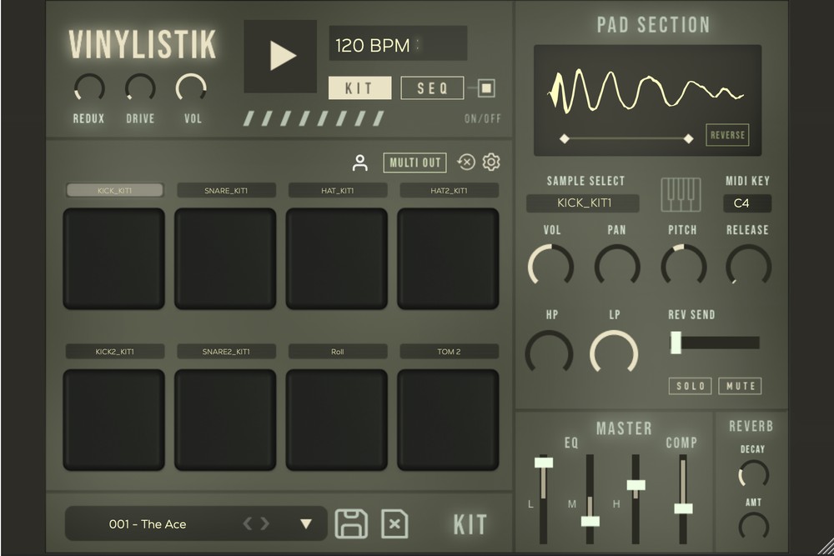This screenshot has width=834, height=556.
Task: Go to the previous preset with left arrow
Action: [248, 523]
